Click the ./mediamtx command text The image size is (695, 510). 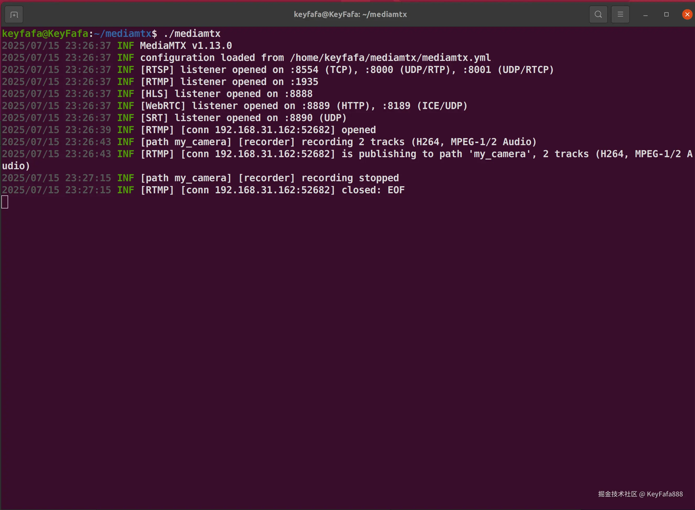tap(192, 33)
